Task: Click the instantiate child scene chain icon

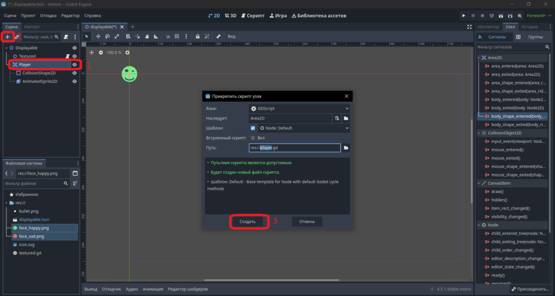Action: click(x=16, y=37)
